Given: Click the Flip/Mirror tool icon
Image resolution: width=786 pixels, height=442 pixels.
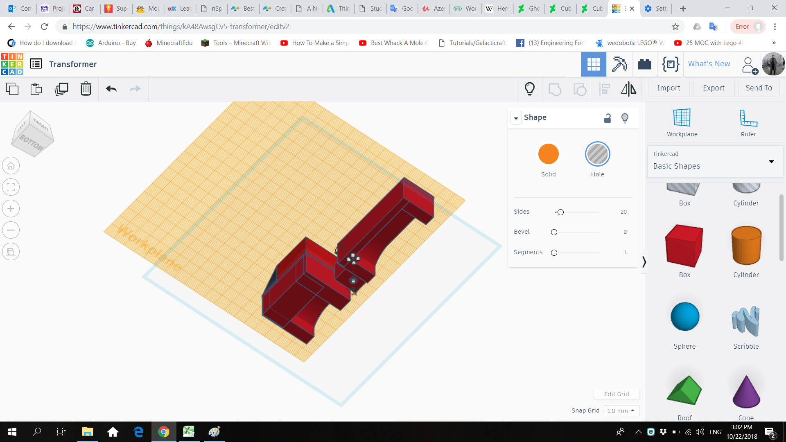Looking at the screenshot, I should [628, 89].
